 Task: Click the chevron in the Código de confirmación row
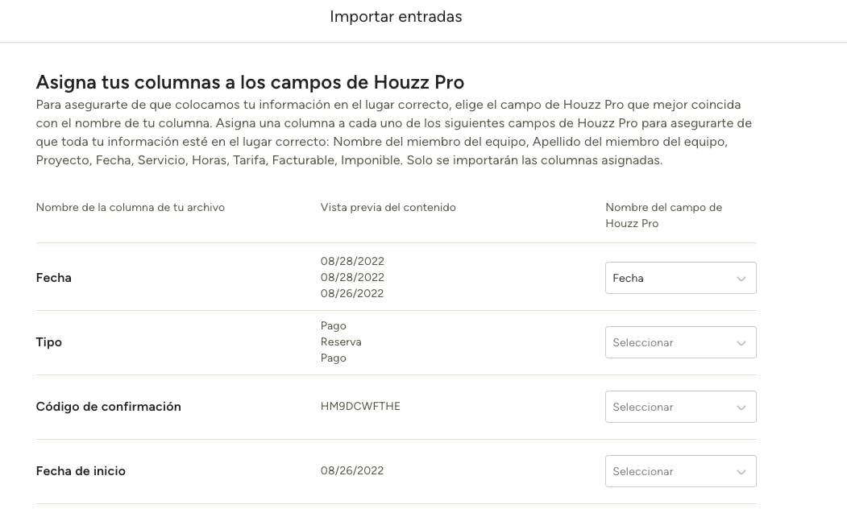[x=741, y=408]
